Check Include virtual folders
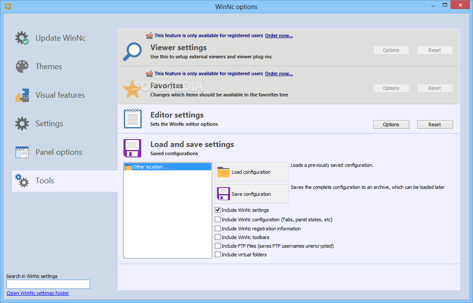This screenshot has height=303, width=473. click(x=217, y=255)
